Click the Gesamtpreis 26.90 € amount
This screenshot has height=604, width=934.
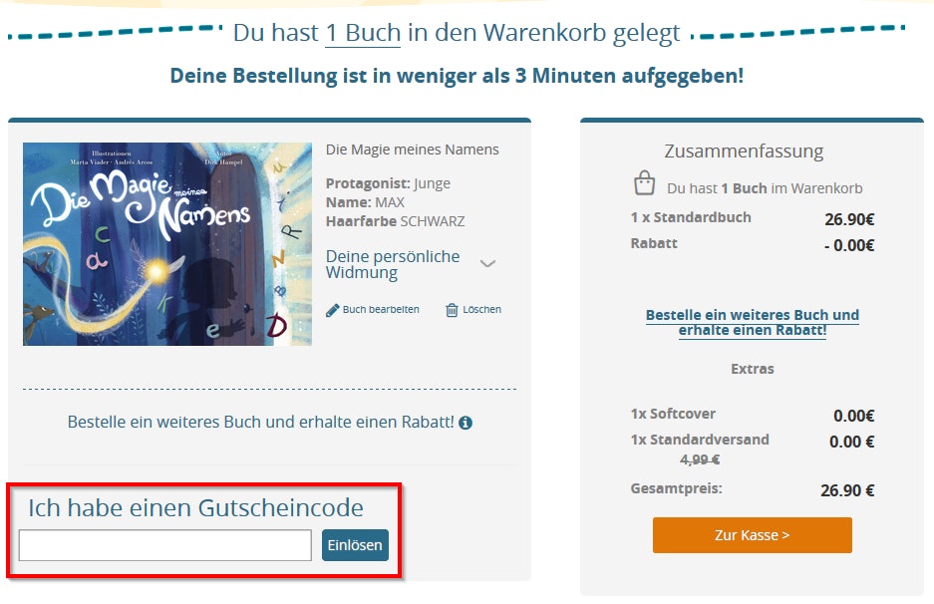847,490
